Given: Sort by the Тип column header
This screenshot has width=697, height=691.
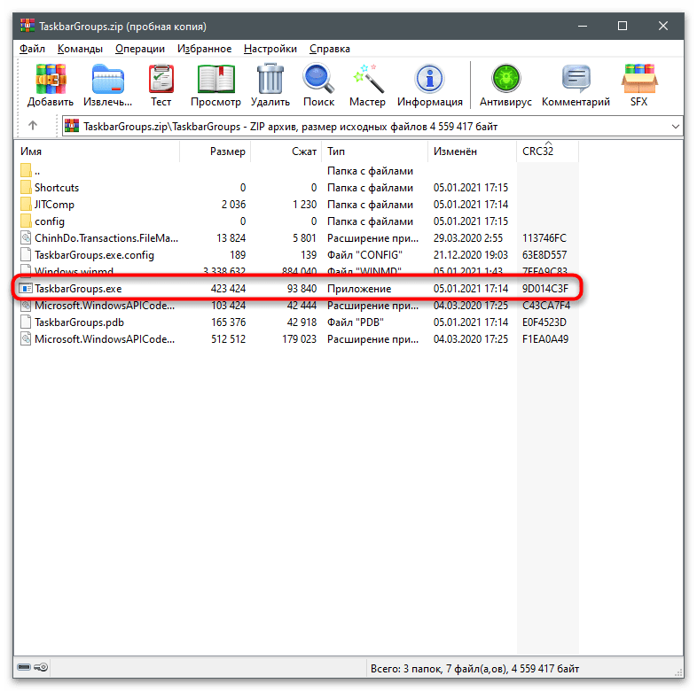Looking at the screenshot, I should tap(375, 151).
